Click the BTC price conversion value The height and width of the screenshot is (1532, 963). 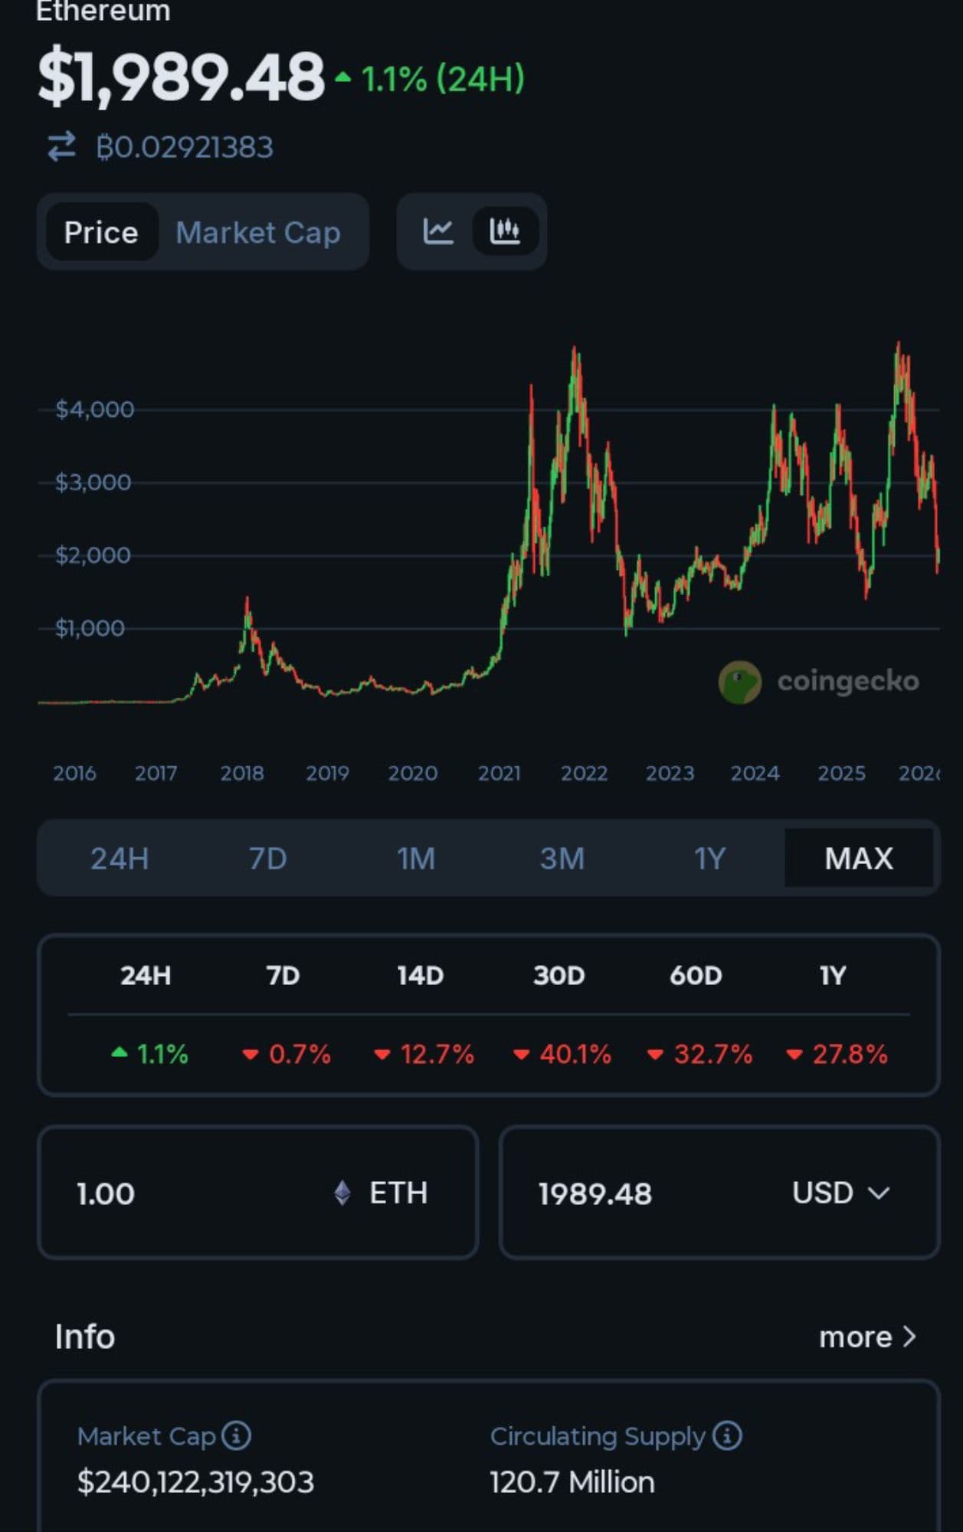coord(185,147)
